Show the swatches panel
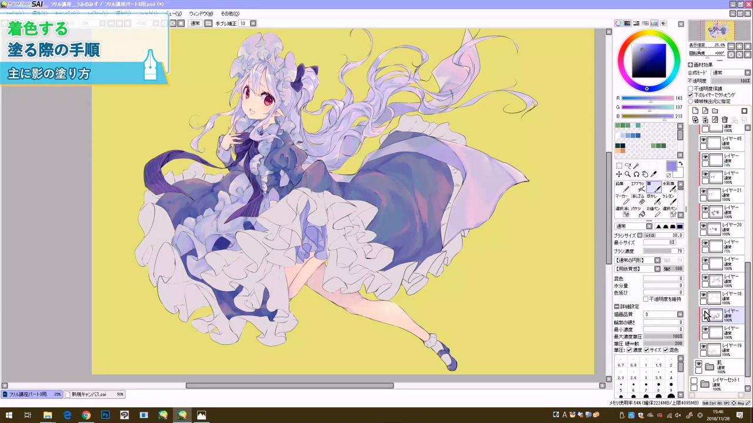The image size is (753, 423). (654, 23)
